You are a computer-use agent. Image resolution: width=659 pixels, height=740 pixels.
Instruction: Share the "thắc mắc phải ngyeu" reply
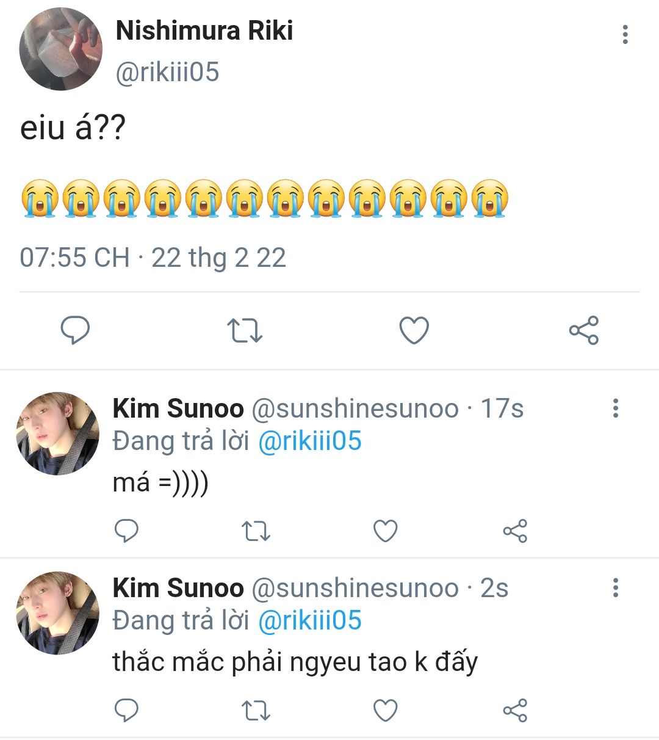tap(515, 710)
